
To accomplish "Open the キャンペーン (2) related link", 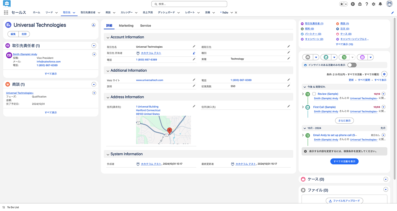I will (x=314, y=39).
